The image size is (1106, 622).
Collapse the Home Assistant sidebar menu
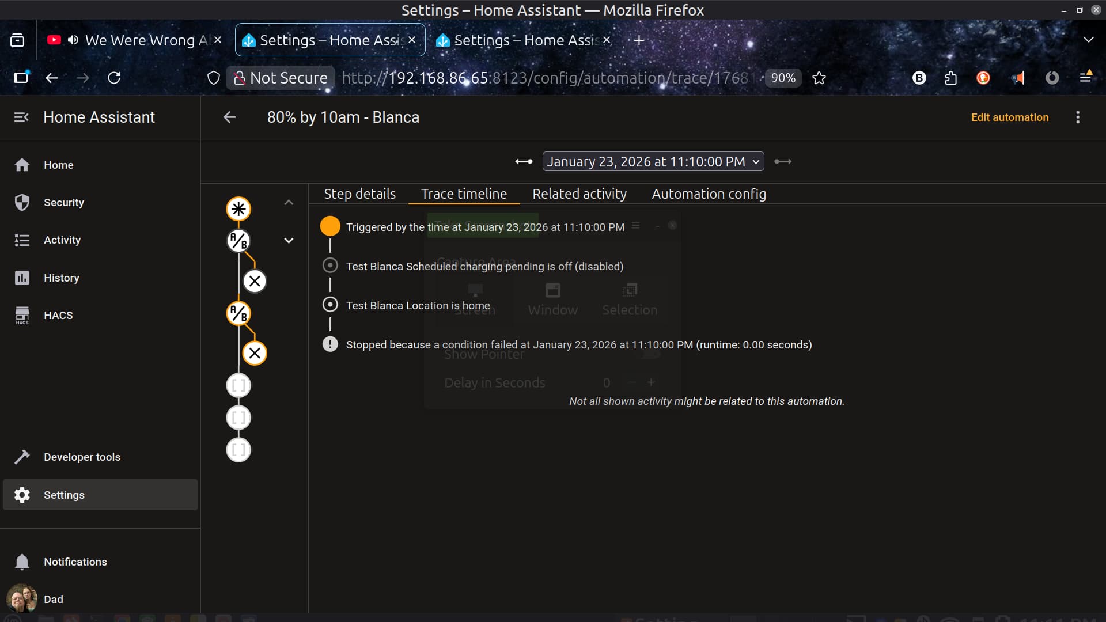point(21,117)
